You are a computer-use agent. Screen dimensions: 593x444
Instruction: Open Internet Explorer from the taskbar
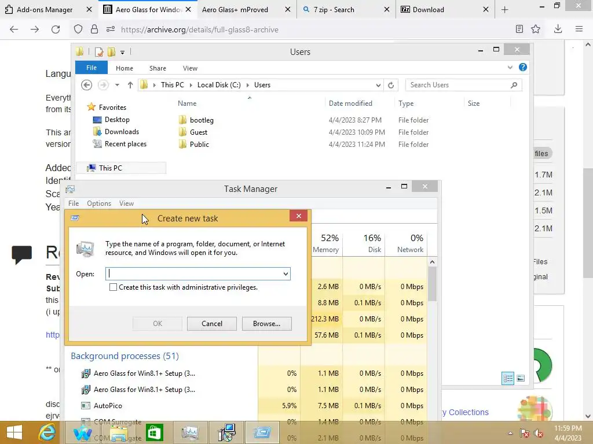pos(47,432)
